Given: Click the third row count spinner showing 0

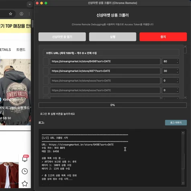Looking at the screenshot, I should pyautogui.click(x=171, y=81).
